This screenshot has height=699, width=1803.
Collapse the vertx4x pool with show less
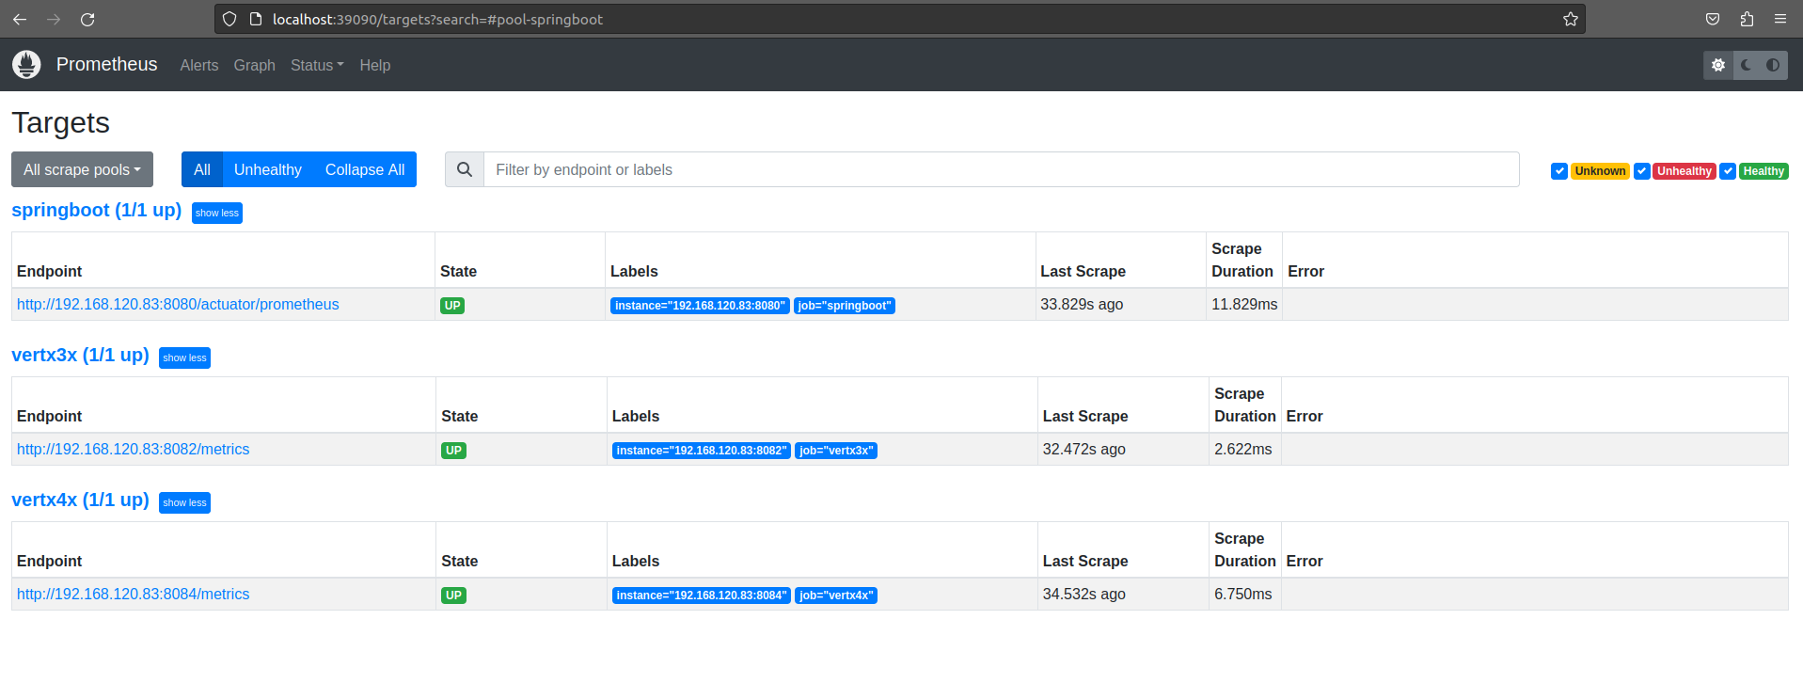(184, 502)
